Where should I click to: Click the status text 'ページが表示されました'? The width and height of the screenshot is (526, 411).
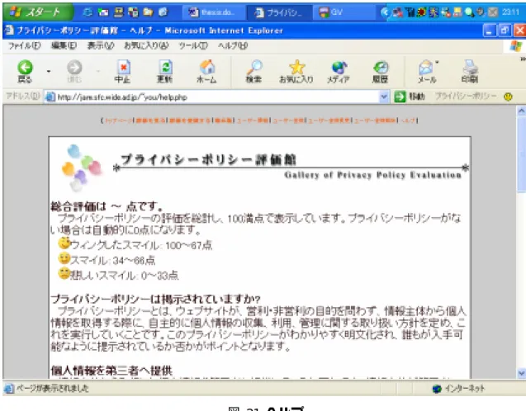click(x=53, y=389)
